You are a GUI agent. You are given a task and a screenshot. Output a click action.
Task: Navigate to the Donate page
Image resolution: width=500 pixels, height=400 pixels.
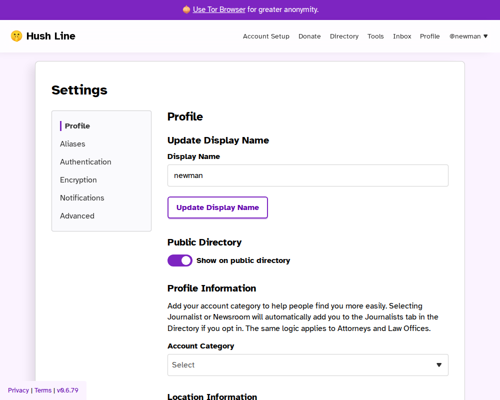coord(309,36)
